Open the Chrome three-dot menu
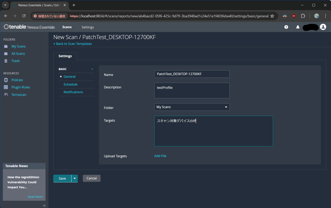331x208 pixels. [x=325, y=16]
